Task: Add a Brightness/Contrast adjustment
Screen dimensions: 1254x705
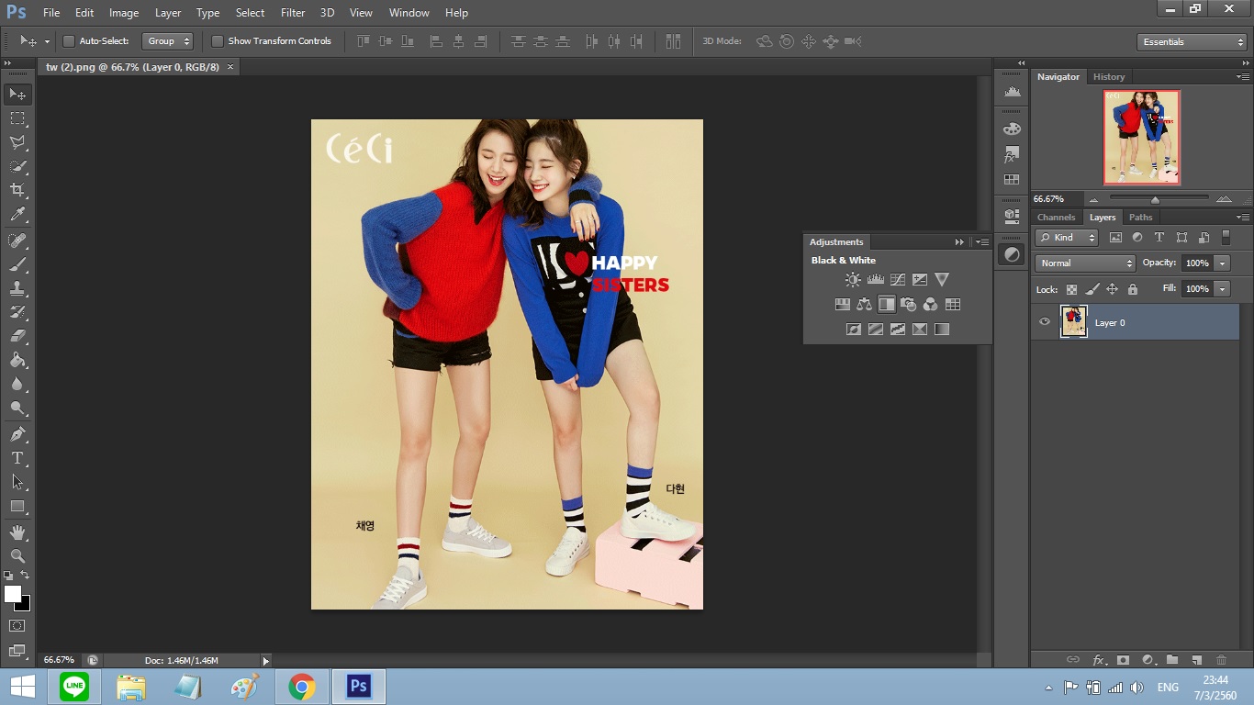Action: point(853,280)
